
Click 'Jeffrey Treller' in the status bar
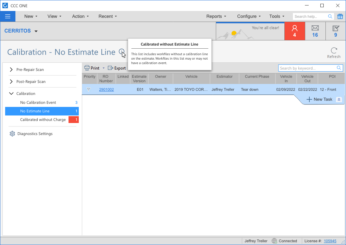tap(256, 241)
